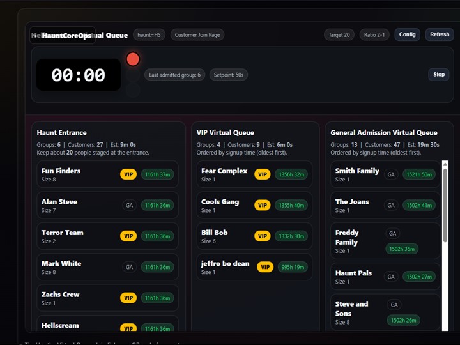Select the Zachs Crew group
460x345 pixels.
(108, 298)
